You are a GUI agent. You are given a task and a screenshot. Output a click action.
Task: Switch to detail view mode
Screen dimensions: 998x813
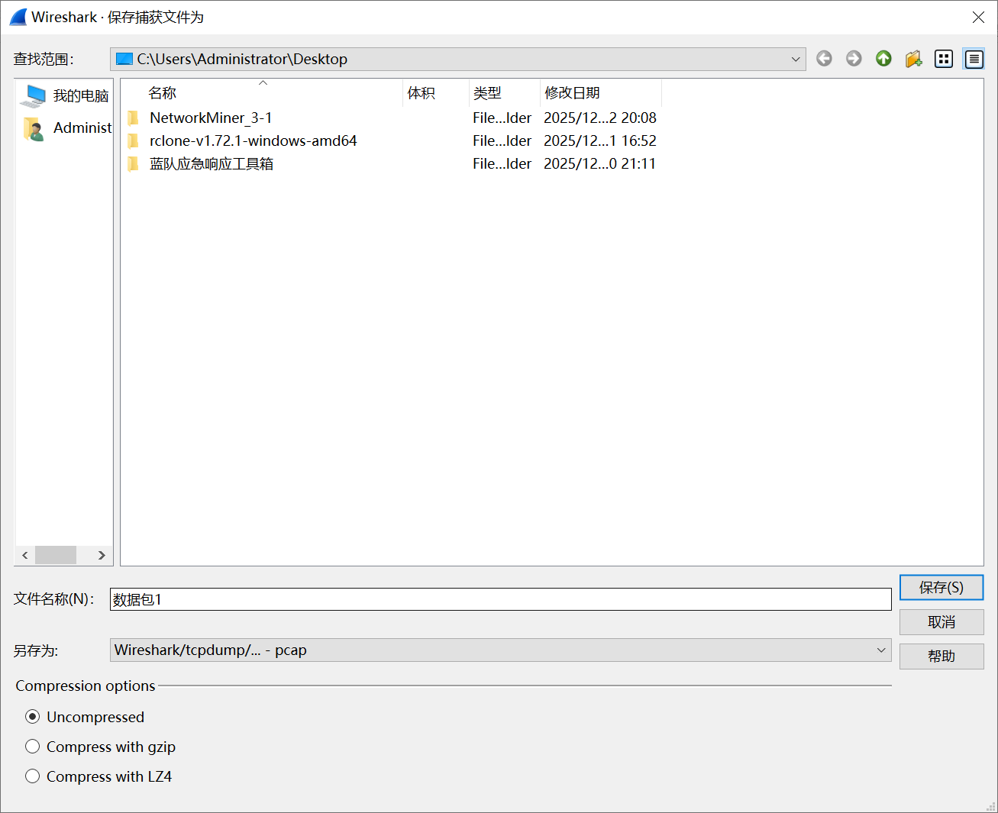pos(974,59)
